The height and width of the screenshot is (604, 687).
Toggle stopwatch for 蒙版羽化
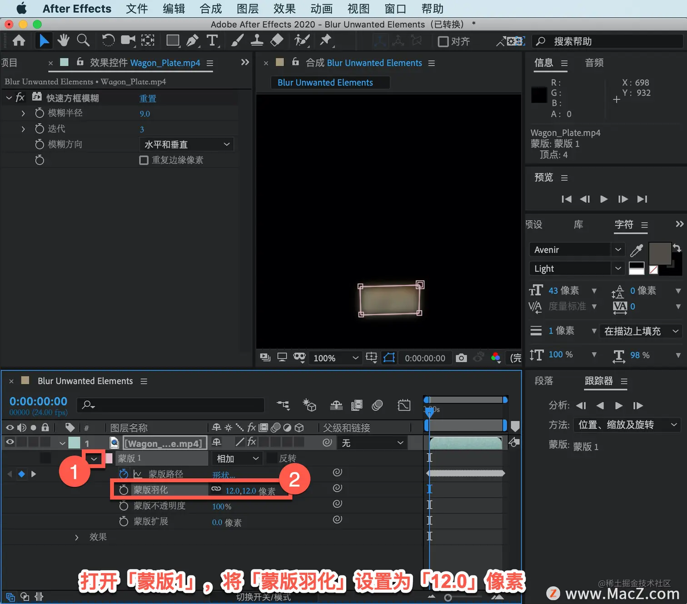click(123, 490)
